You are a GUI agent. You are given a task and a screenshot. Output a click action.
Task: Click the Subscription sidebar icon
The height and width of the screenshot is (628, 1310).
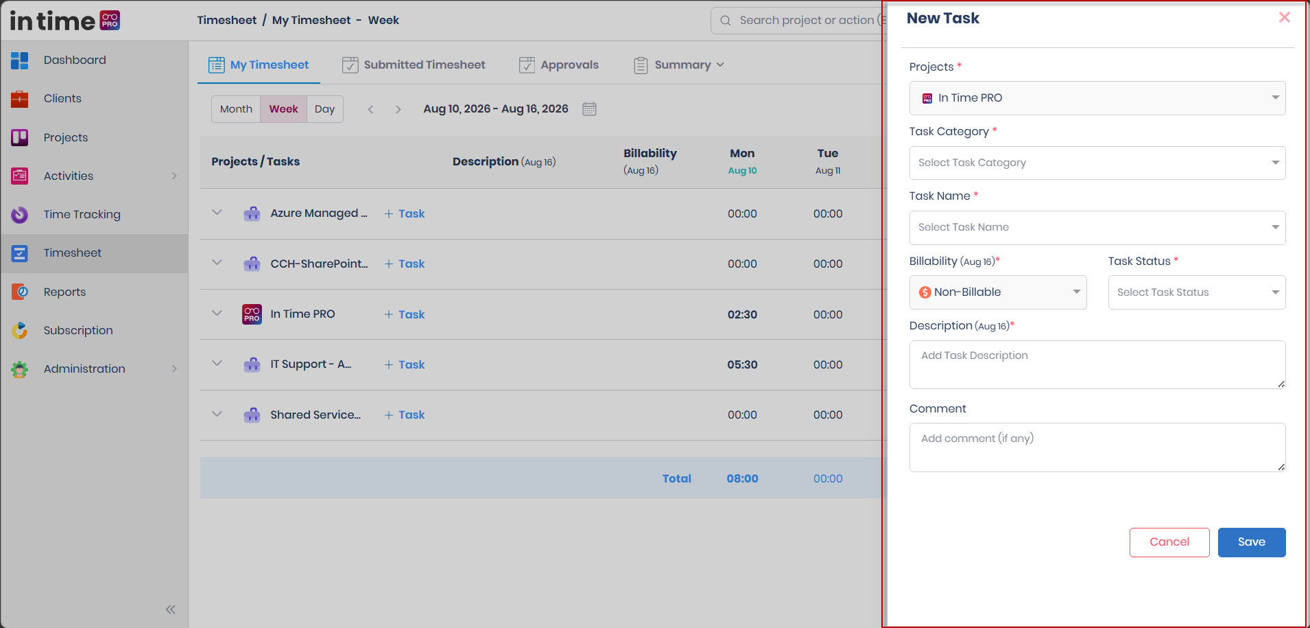point(20,330)
